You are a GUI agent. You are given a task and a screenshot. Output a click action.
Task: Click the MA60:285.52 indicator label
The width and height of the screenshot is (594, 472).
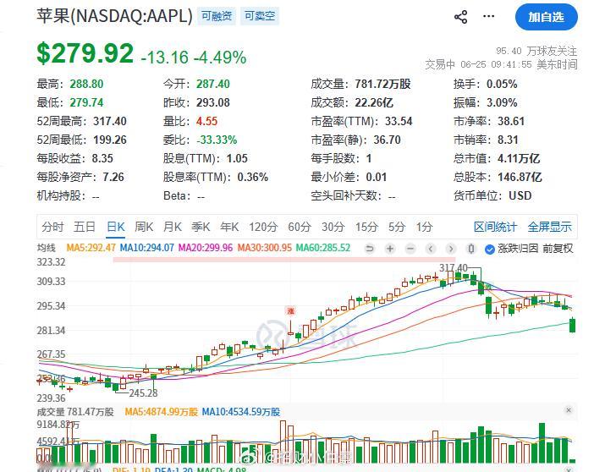pos(323,248)
